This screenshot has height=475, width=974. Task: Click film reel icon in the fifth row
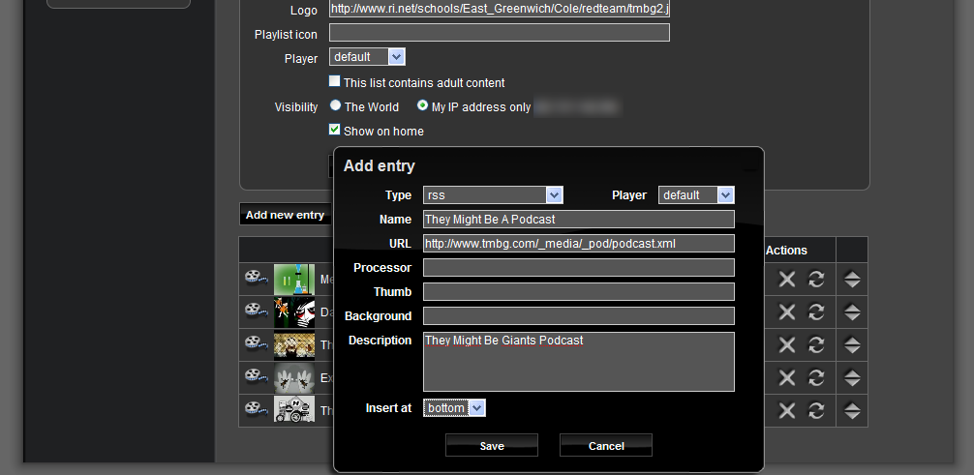pyautogui.click(x=256, y=410)
